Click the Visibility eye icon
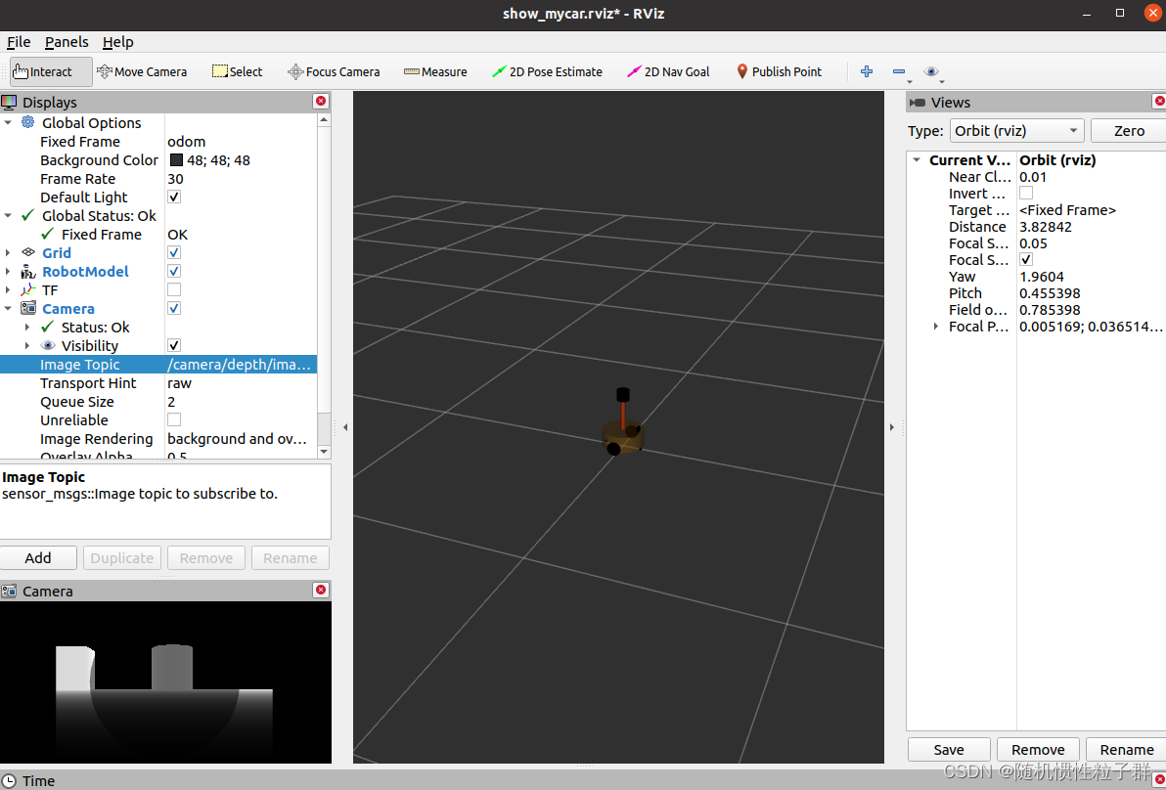The image size is (1166, 790). tap(48, 345)
